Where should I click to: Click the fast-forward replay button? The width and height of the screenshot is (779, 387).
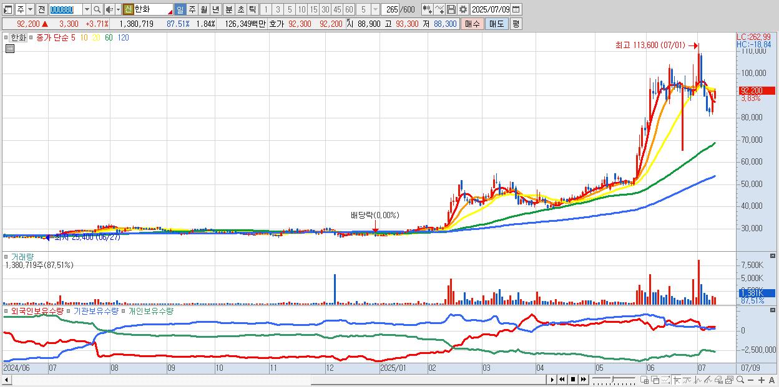583,380
